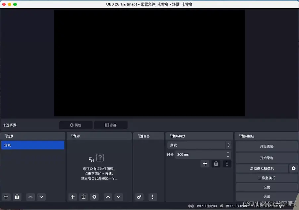Click 开始直播 to start streaming
The image size is (299, 210).
tap(267, 146)
